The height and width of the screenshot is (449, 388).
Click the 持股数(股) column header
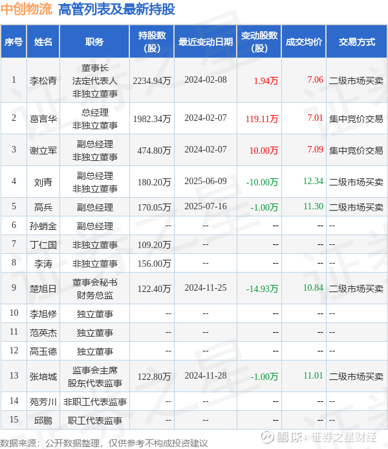click(151, 42)
